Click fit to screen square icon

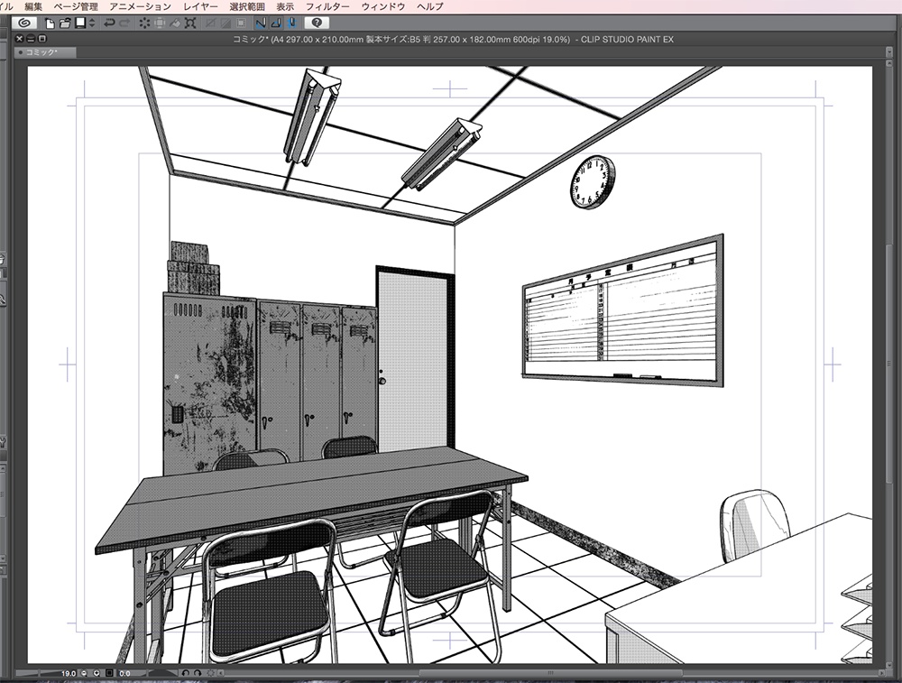pos(109,673)
